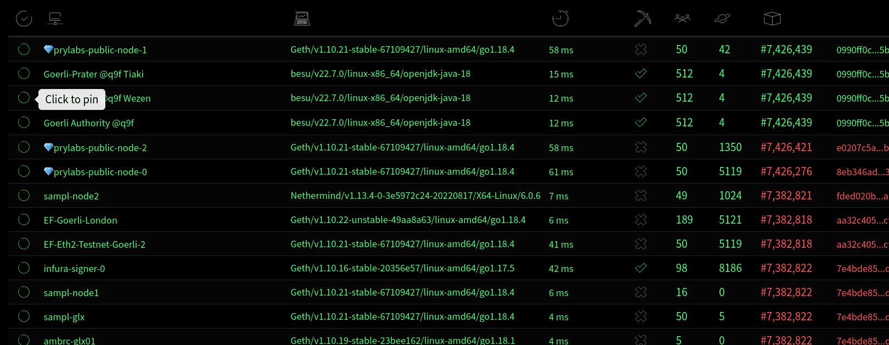Click mining X icon in sampl-node1 row
The height and width of the screenshot is (345, 889).
point(640,292)
